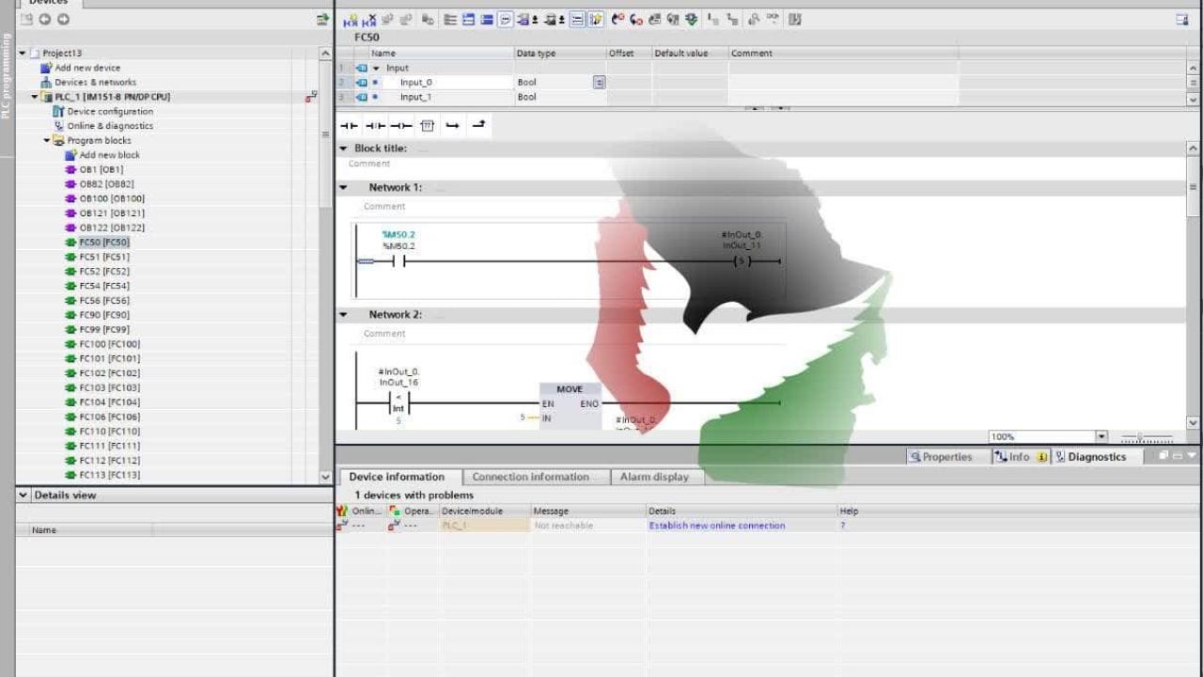Screen dimensions: 1203x677
Task: Click the Not reachable message cell
Action: click(588, 526)
